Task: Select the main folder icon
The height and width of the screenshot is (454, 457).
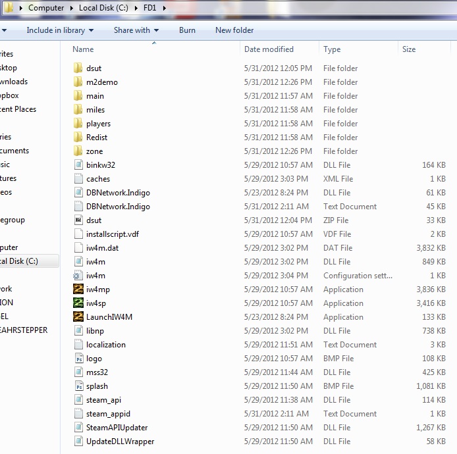Action: 78,96
